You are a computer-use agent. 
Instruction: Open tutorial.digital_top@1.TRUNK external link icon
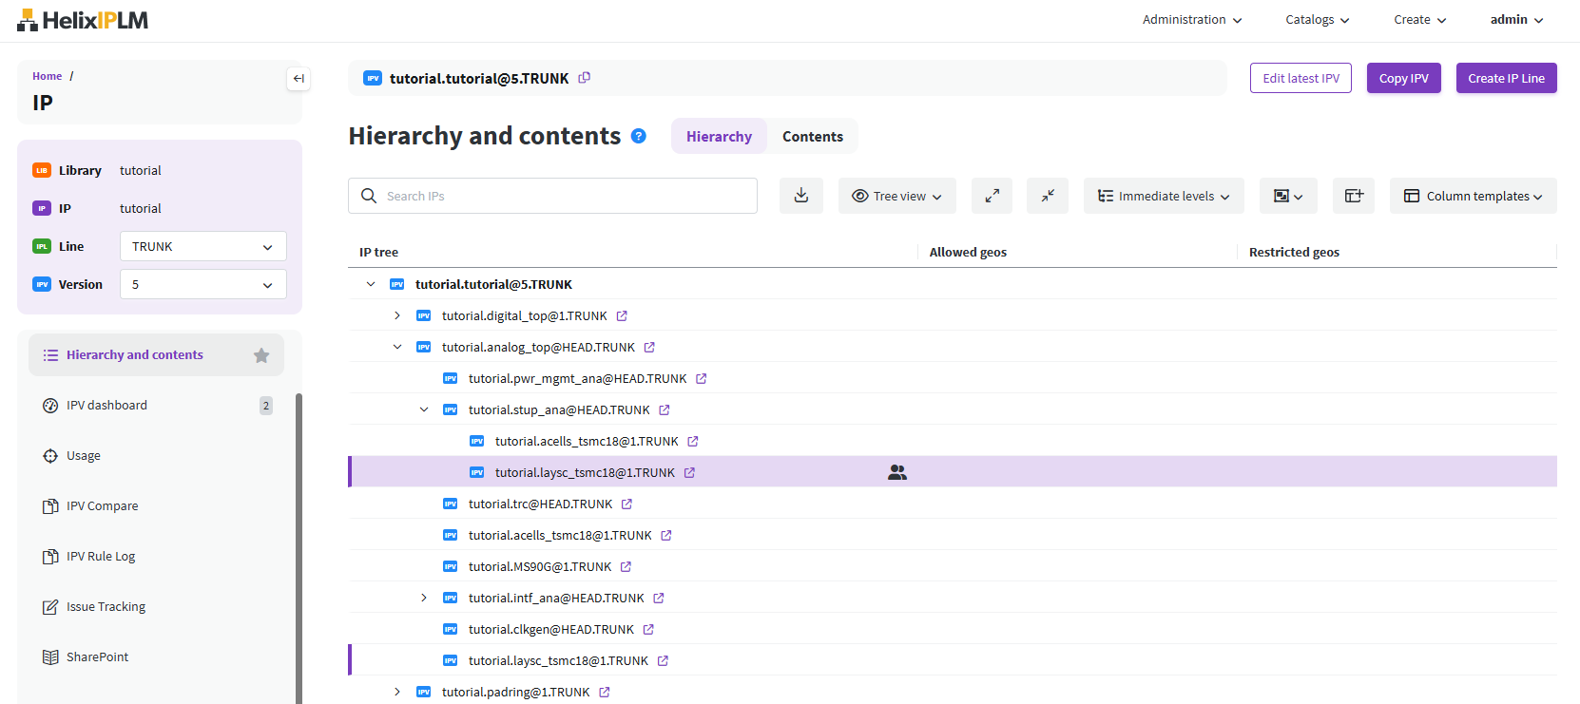(x=622, y=315)
